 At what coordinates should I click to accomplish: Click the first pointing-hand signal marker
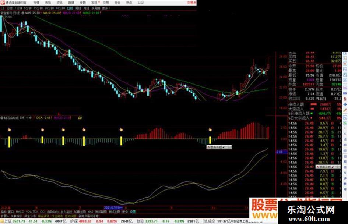(x=9, y=129)
